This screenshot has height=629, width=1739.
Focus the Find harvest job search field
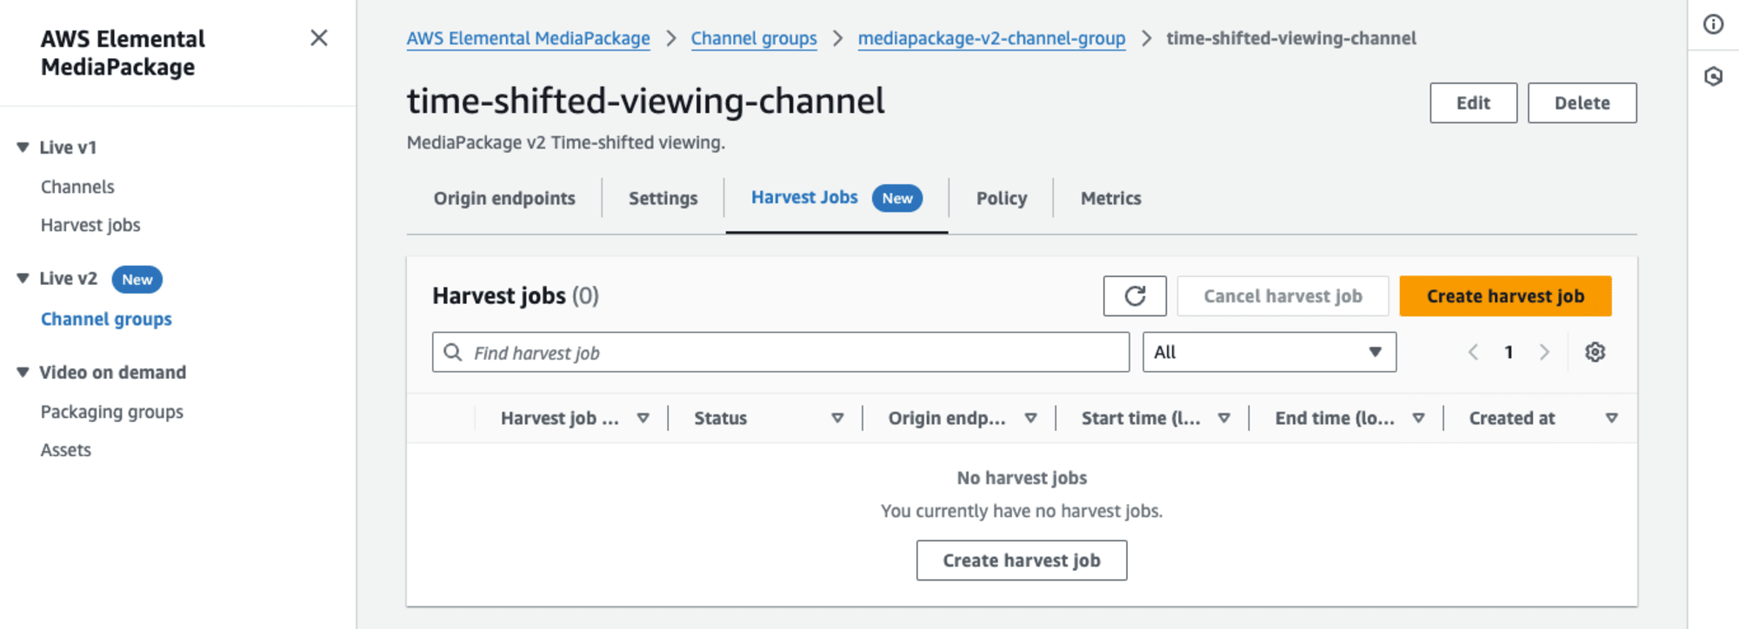(781, 352)
